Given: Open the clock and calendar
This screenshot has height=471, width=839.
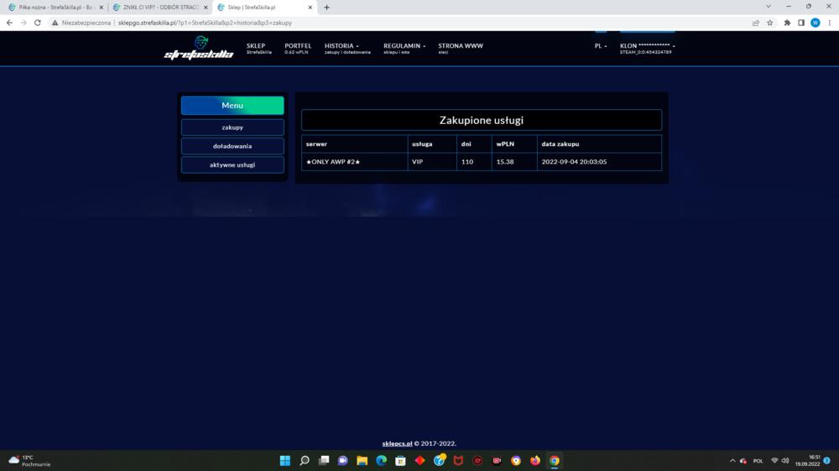Looking at the screenshot, I should pyautogui.click(x=807, y=460).
